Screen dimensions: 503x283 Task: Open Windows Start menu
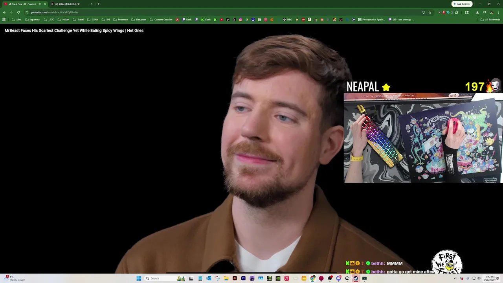[139, 278]
